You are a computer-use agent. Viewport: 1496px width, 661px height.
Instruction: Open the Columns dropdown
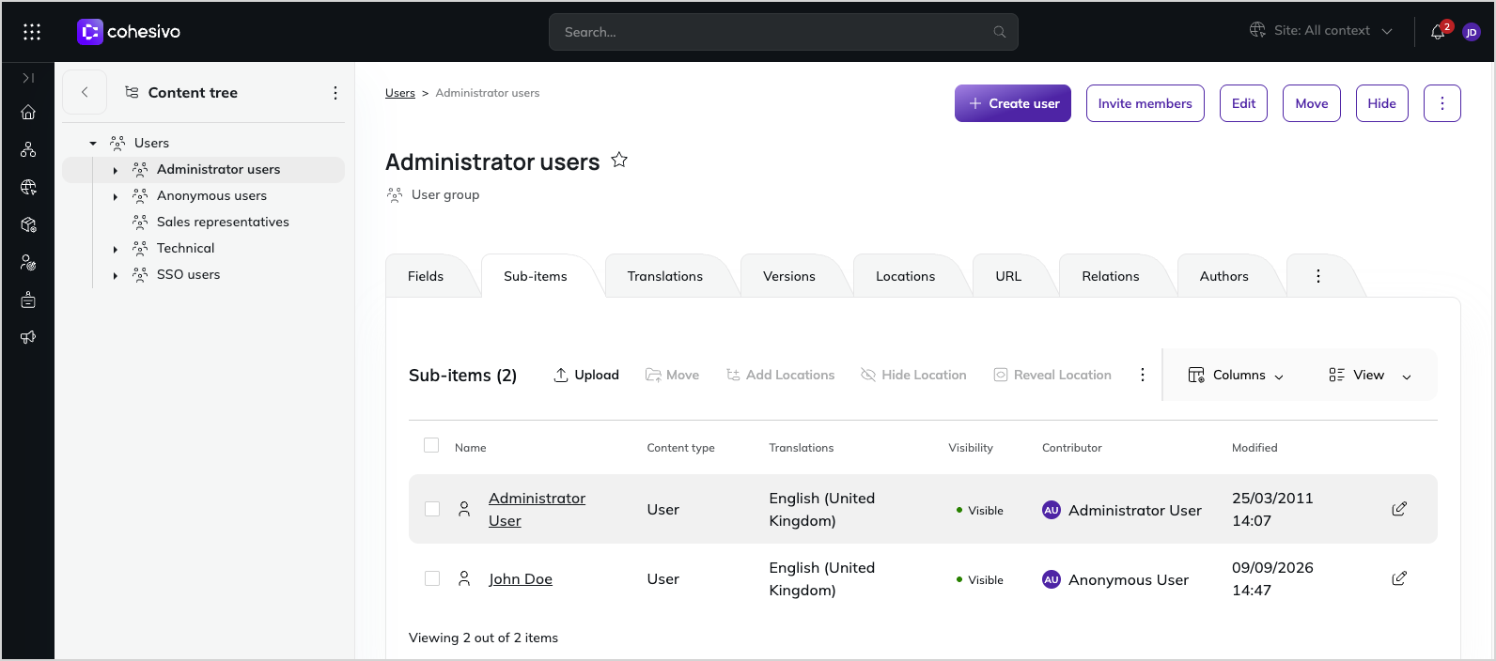click(x=1236, y=375)
